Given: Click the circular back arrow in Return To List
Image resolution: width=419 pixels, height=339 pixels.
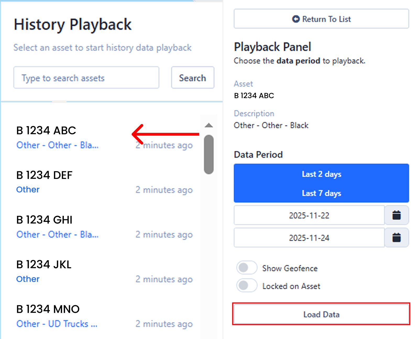Looking at the screenshot, I should pyautogui.click(x=296, y=19).
